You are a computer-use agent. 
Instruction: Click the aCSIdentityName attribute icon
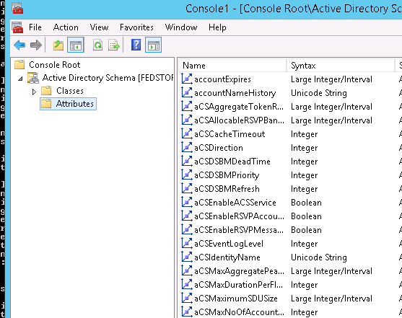pos(187,257)
